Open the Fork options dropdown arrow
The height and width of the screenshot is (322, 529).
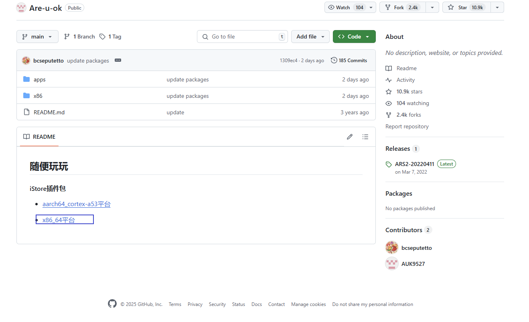pos(432,7)
